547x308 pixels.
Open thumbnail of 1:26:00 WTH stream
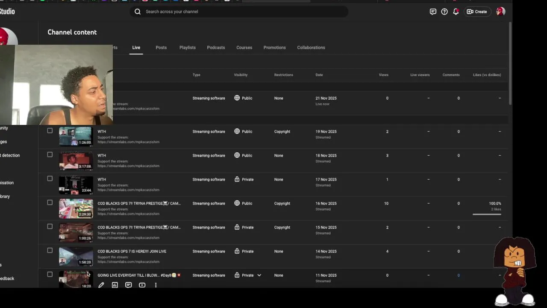76,136
